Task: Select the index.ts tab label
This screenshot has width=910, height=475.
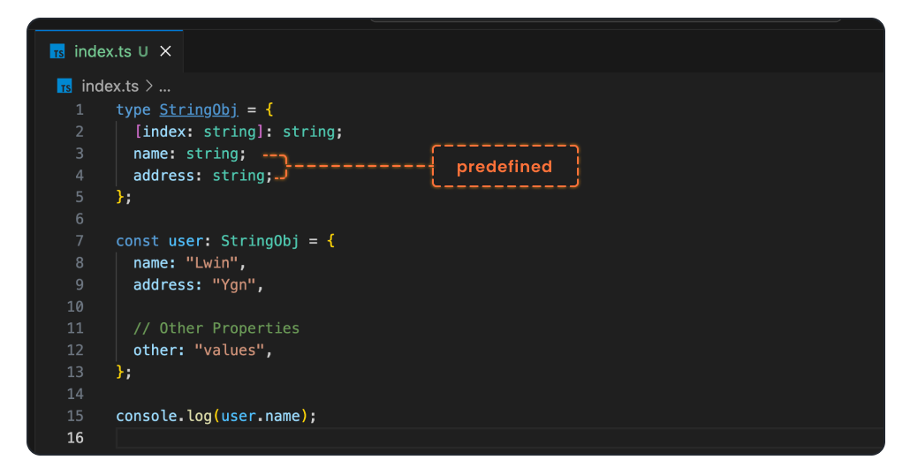Action: (102, 52)
